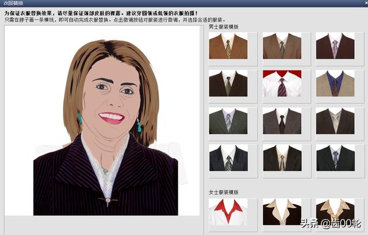Screen dimensions: 368x235
Task: Pick the women's dark jacket with tan ruffled collar
Action: point(335,212)
